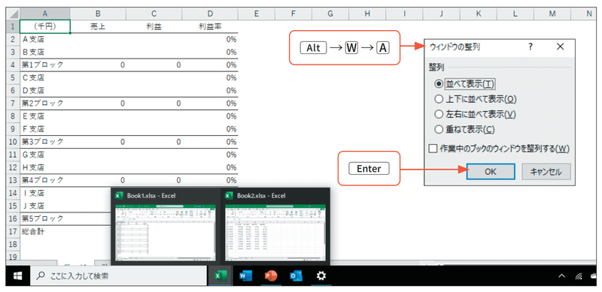Click the search box ここに入力して検索
Viewport: 602px width, 292px height.
click(118, 276)
